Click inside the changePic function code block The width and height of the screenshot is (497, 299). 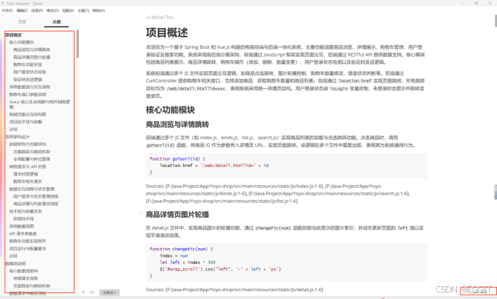(x=286, y=262)
